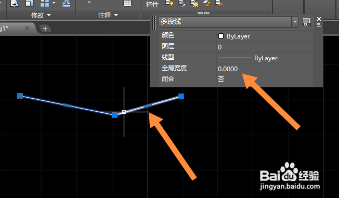Click the unlock layer padlock icon
339x198 pixels.
(x=207, y=3)
